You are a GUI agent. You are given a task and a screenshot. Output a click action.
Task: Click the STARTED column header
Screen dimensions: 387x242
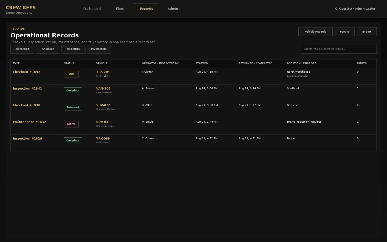[202, 63]
